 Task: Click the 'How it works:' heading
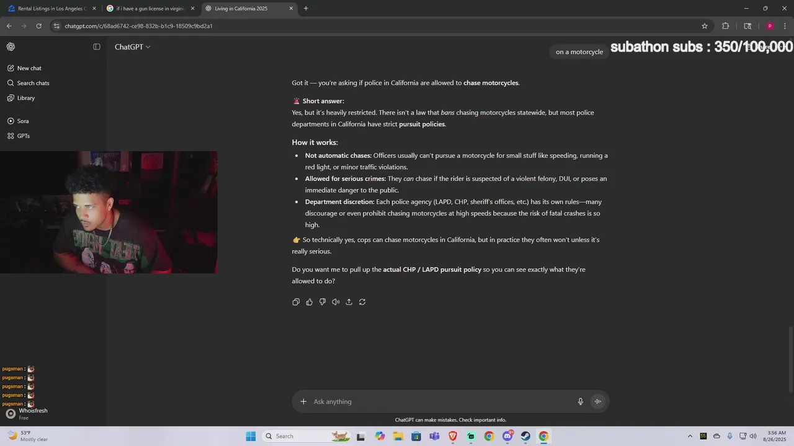(315, 142)
